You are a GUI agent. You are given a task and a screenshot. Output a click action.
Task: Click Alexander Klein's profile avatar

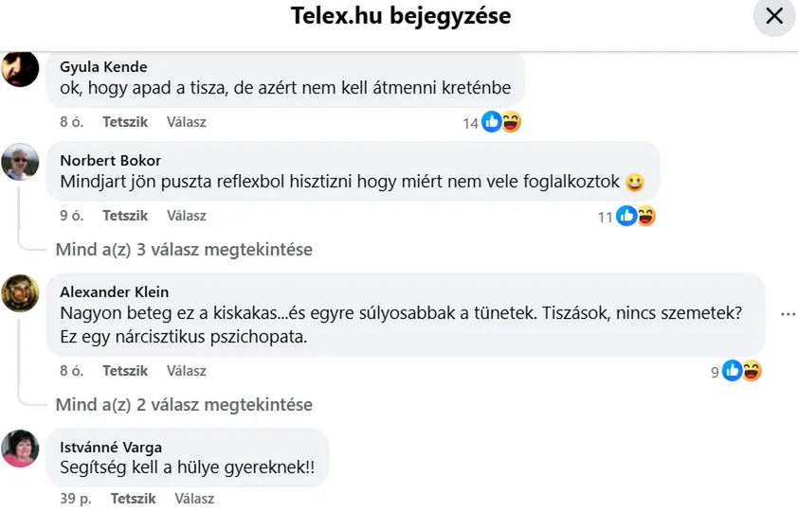(20, 293)
